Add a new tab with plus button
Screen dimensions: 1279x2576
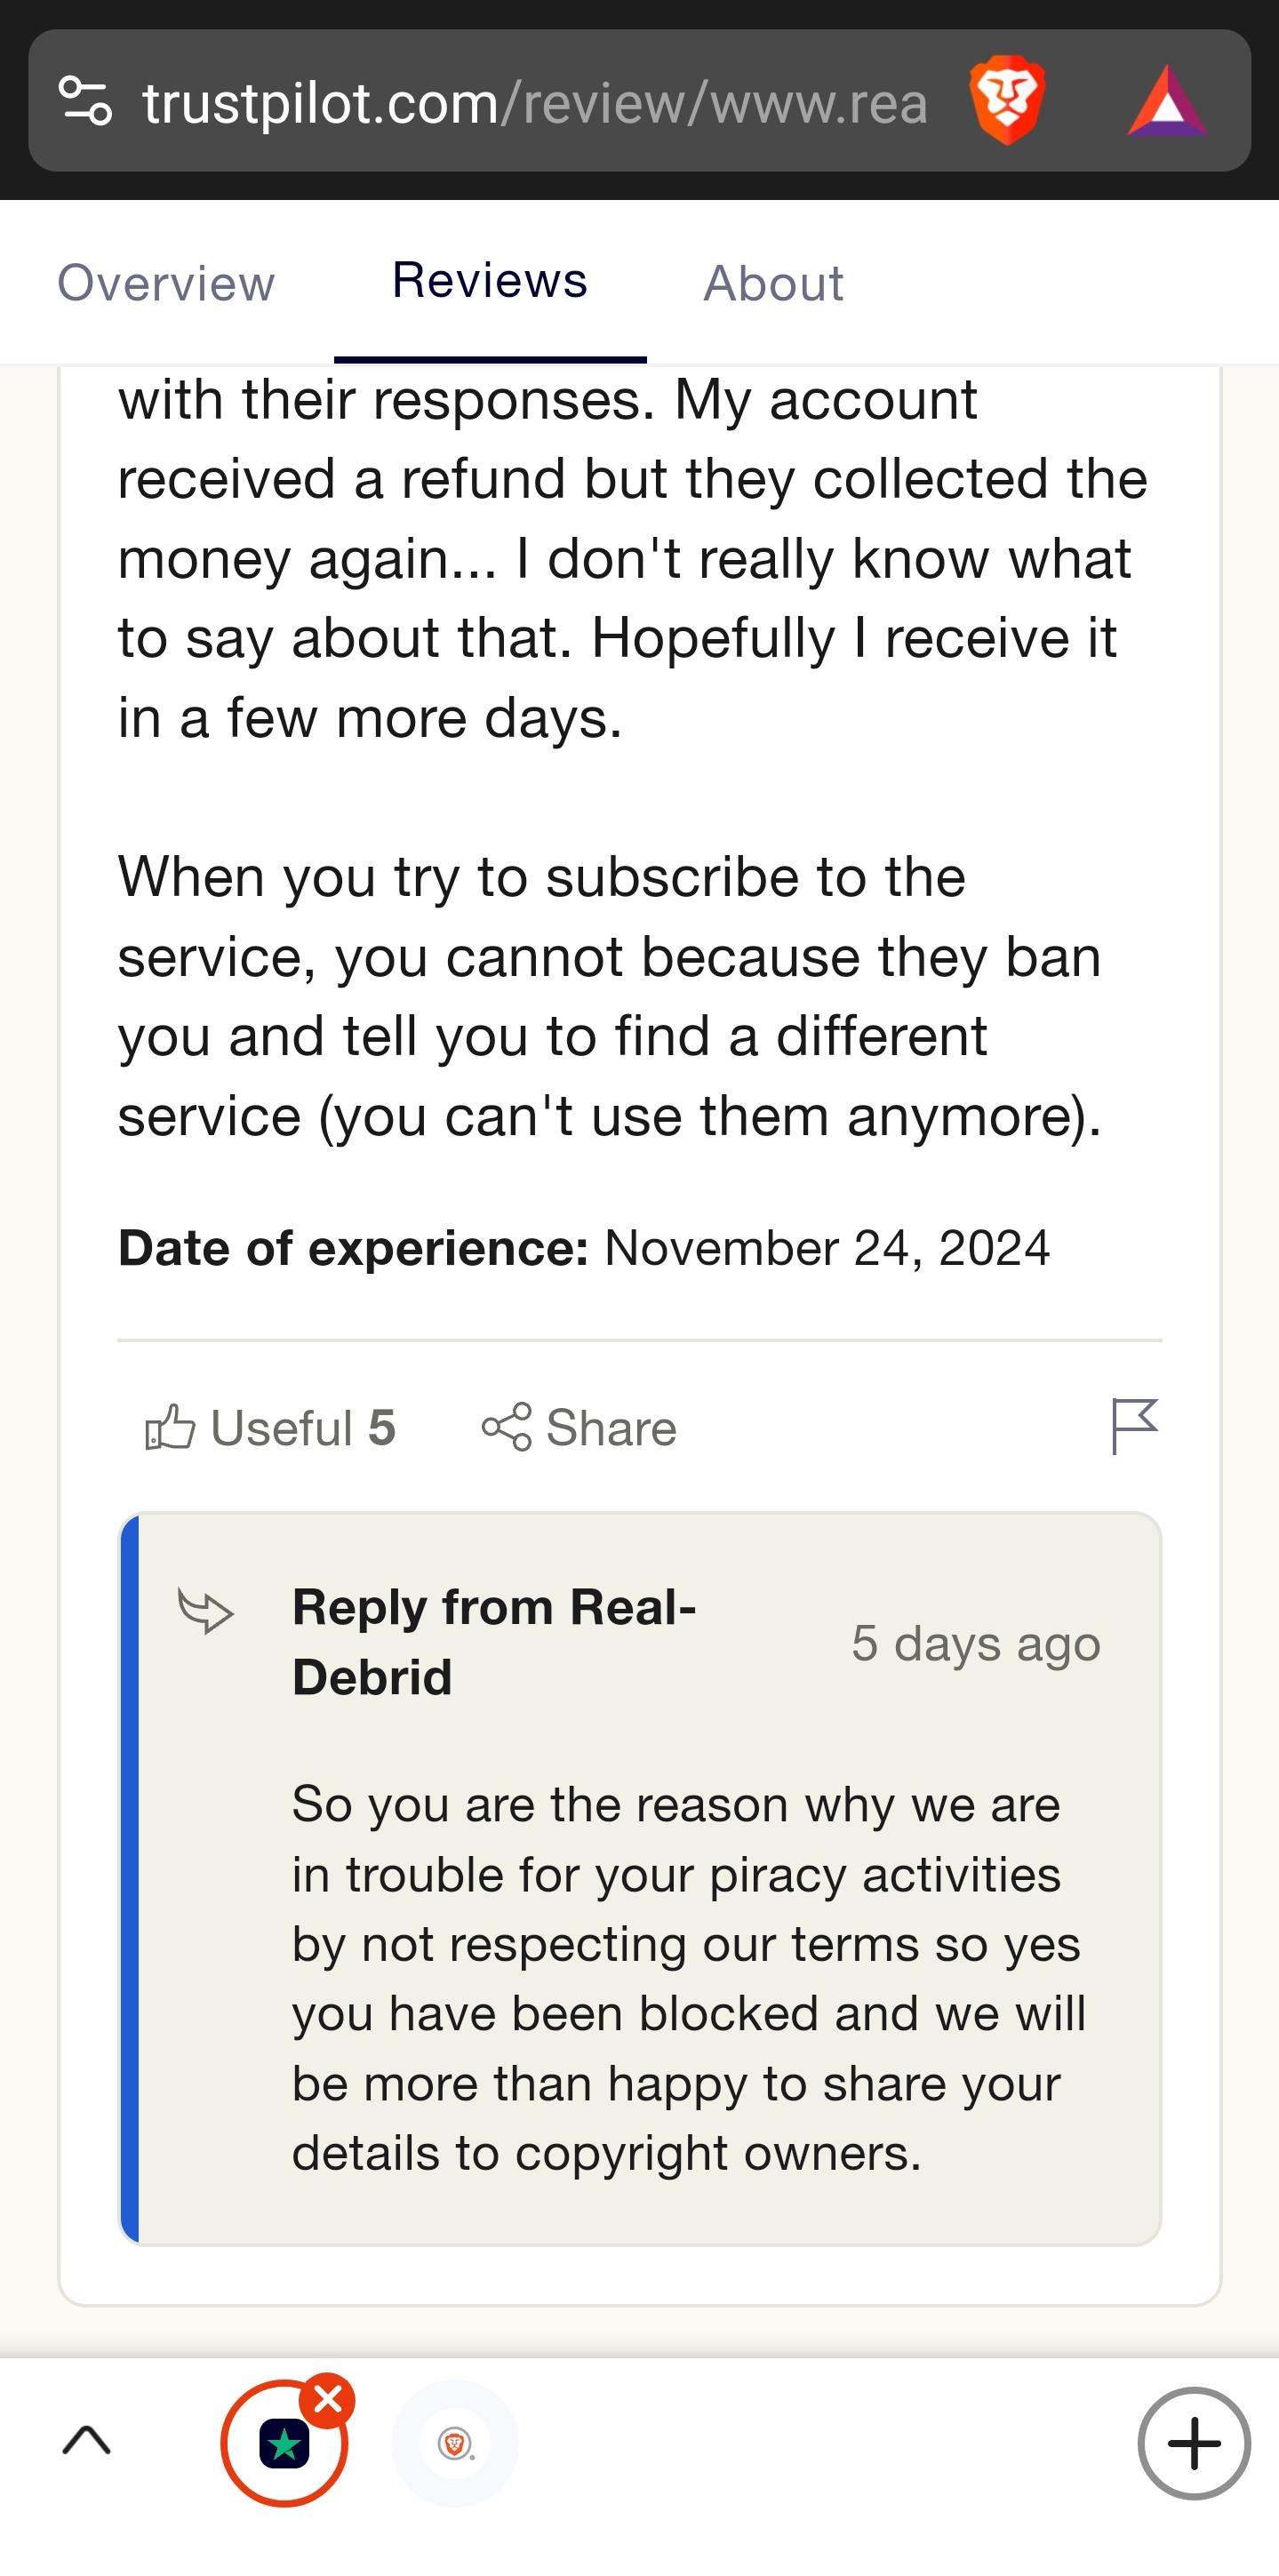point(1193,2443)
